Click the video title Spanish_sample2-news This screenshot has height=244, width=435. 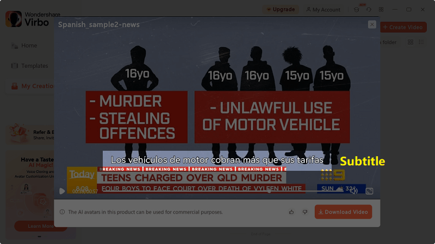pyautogui.click(x=99, y=24)
